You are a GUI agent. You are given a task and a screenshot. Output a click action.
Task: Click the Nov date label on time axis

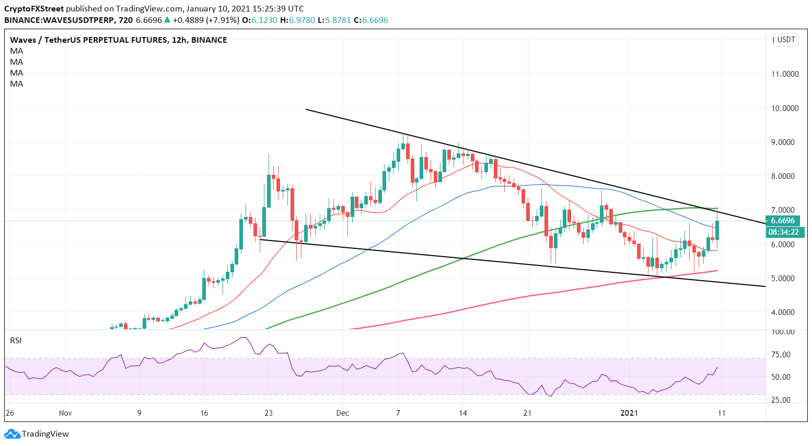(65, 413)
